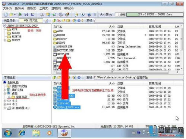
Task: Click the local path field C:\Users\Administrator\Desktop
Action: click(139, 77)
